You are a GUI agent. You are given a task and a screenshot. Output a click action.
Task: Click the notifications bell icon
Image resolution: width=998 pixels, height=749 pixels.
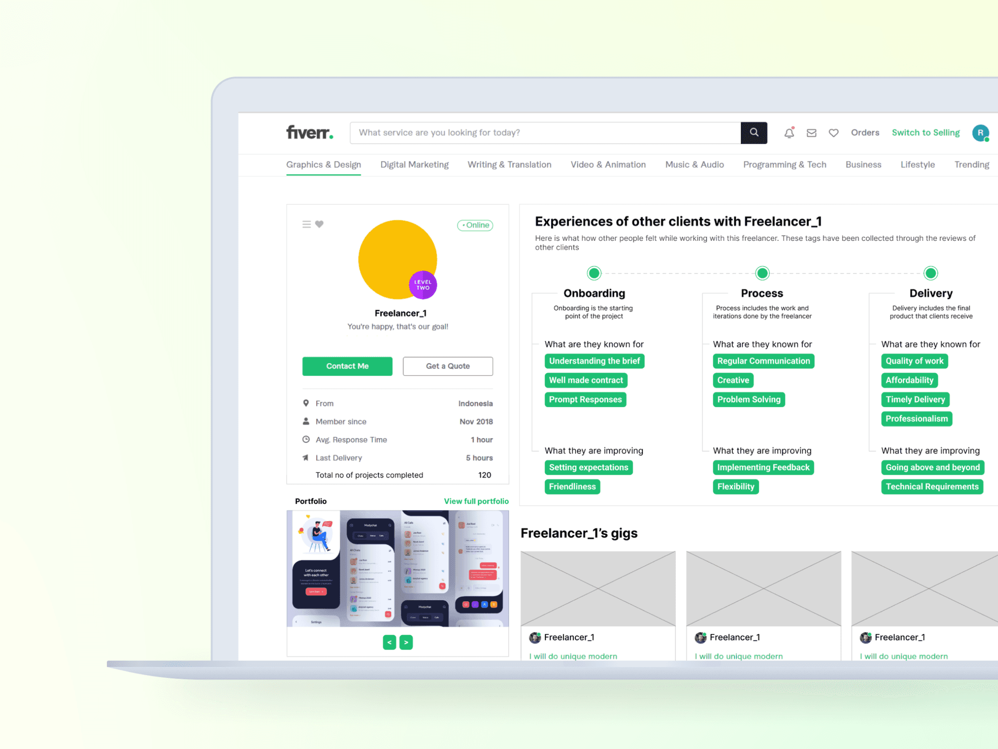pos(789,132)
